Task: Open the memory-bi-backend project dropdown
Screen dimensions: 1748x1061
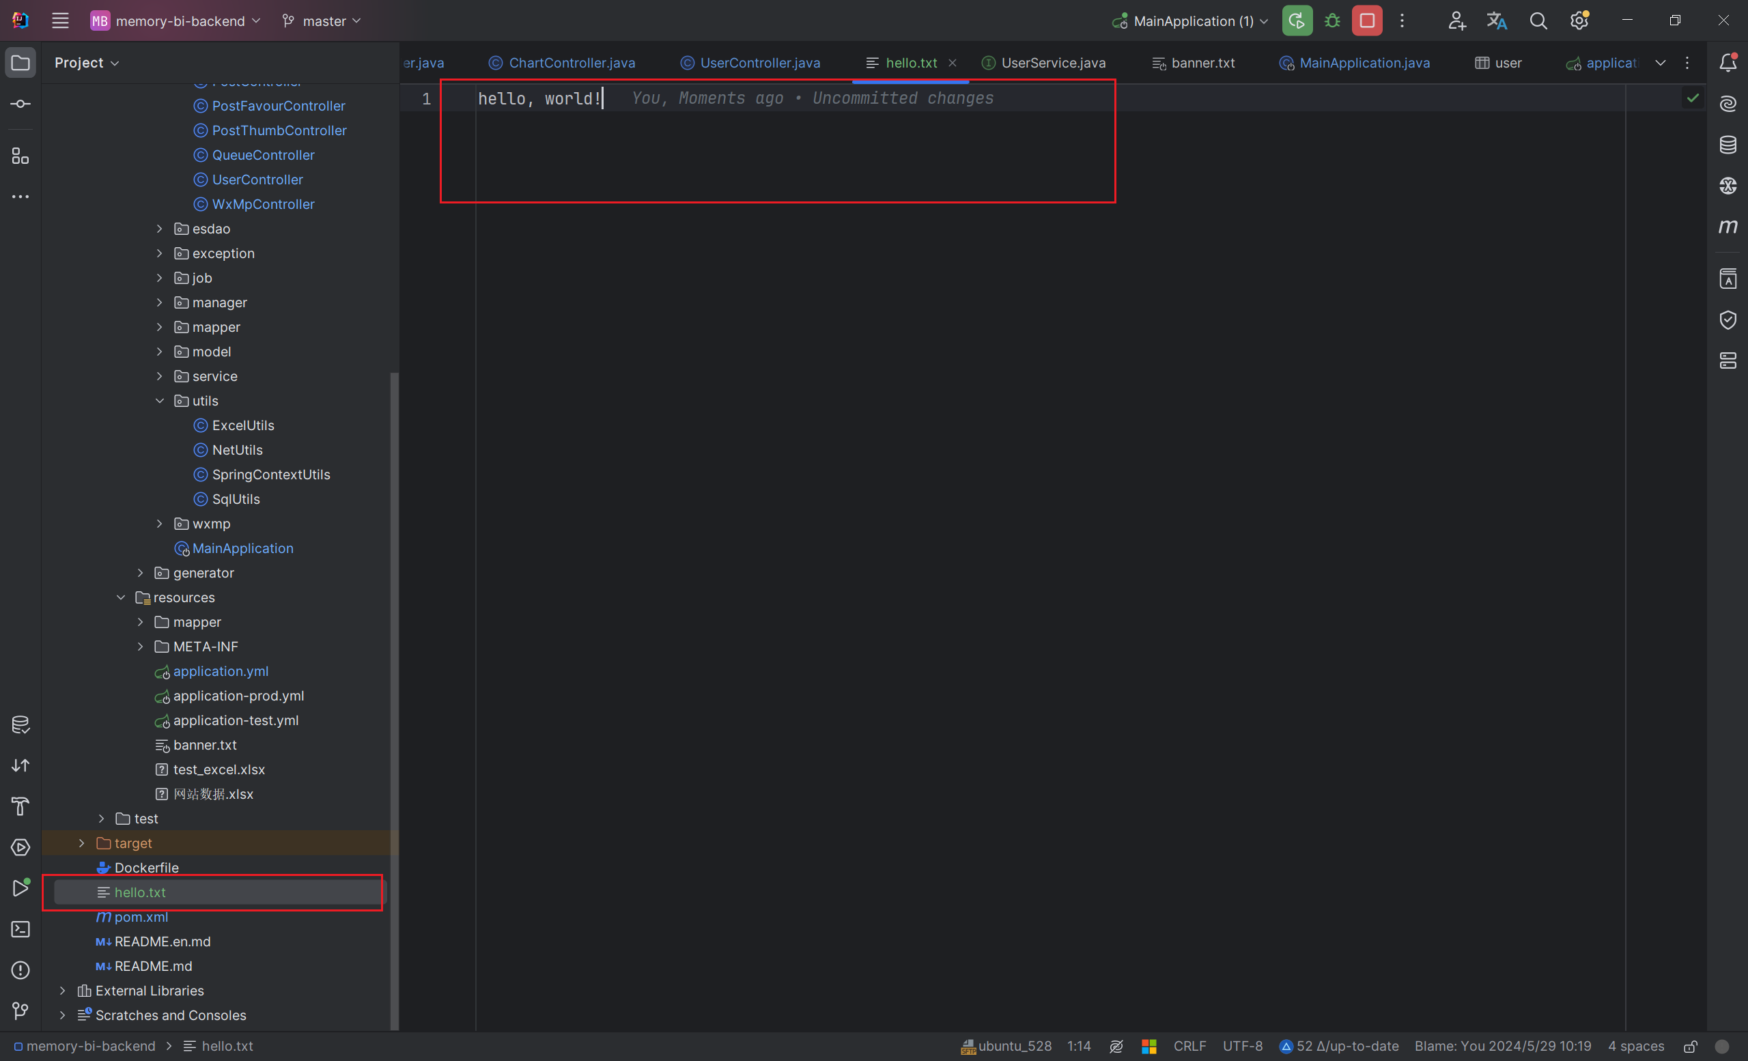Action: (x=176, y=20)
